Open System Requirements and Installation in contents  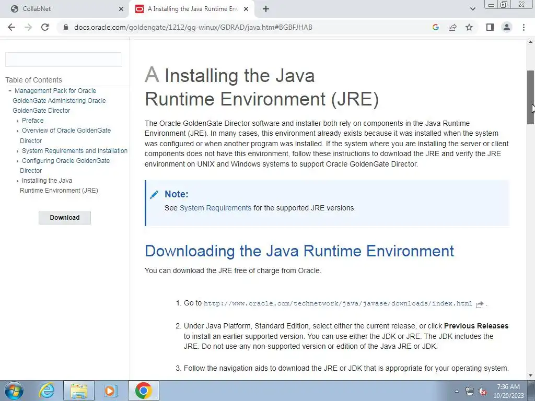[x=75, y=151]
